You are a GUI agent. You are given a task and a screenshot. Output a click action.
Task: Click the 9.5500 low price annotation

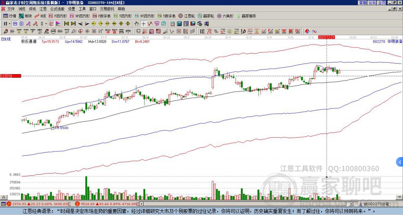click(63, 128)
